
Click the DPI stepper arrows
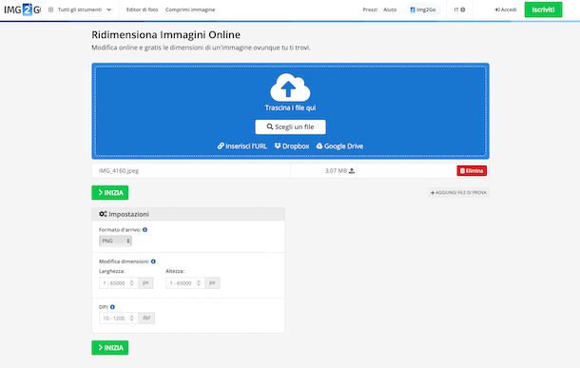[x=131, y=318]
